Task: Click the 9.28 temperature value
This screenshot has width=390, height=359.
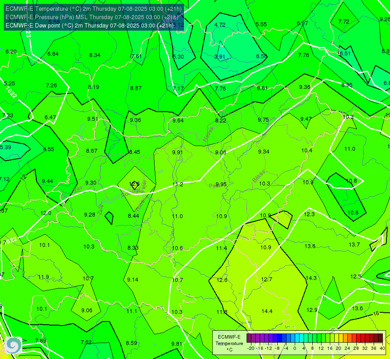Action: (x=90, y=215)
